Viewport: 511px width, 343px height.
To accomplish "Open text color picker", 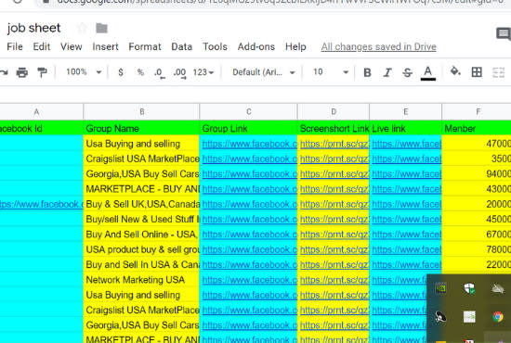I will pos(428,73).
